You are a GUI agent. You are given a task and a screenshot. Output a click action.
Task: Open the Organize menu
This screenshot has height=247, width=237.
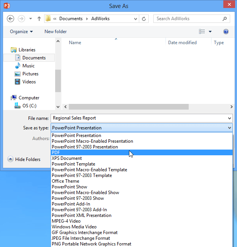tap(21, 32)
